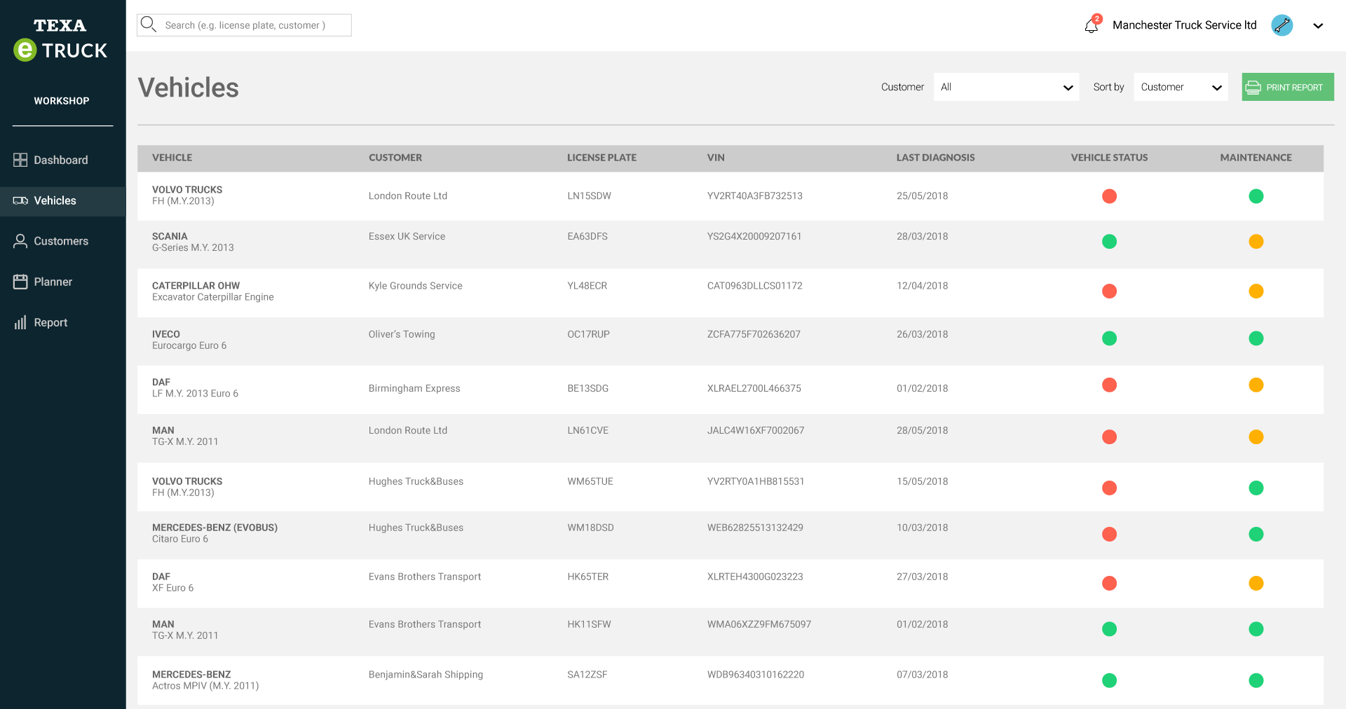Click red vehicle status dot for LN15SDW

point(1109,196)
